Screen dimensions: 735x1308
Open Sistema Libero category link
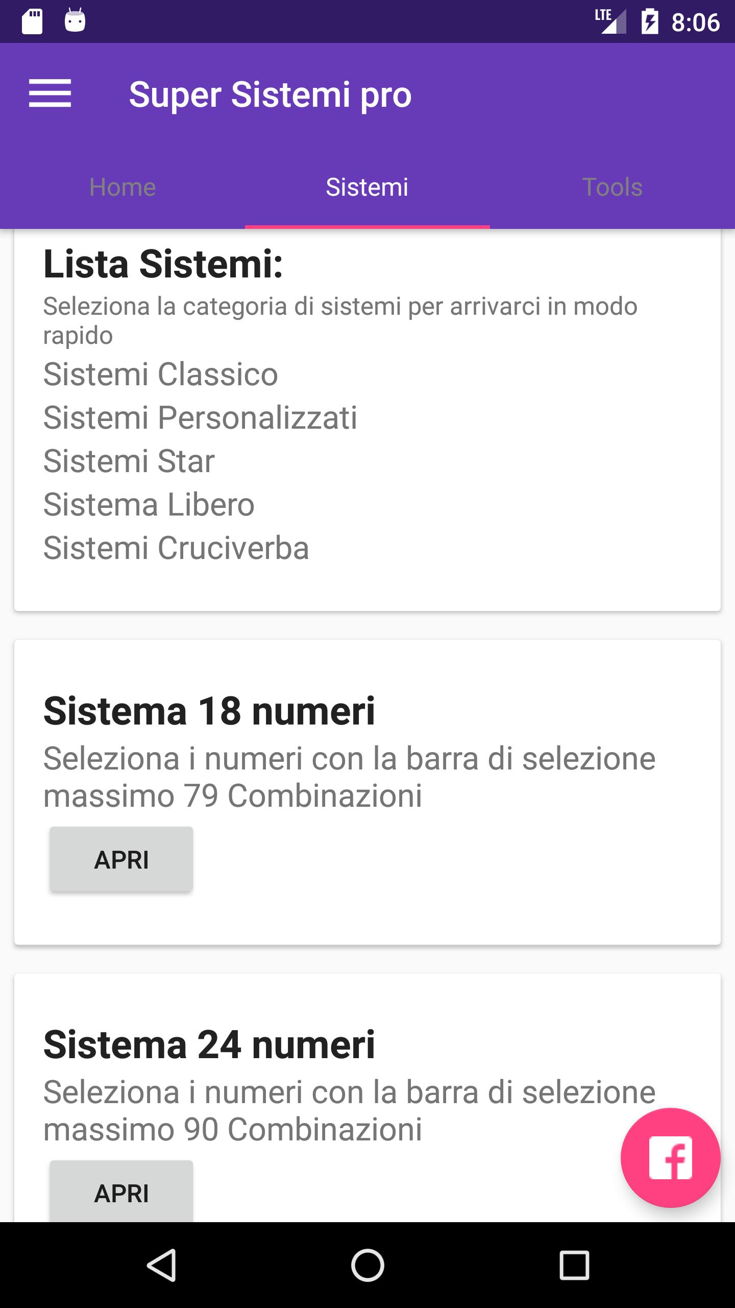[x=149, y=504]
